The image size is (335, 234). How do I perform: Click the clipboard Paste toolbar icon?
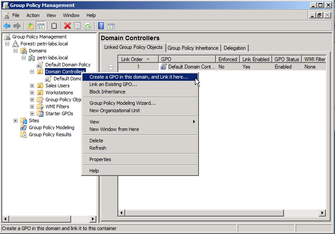click(x=54, y=26)
